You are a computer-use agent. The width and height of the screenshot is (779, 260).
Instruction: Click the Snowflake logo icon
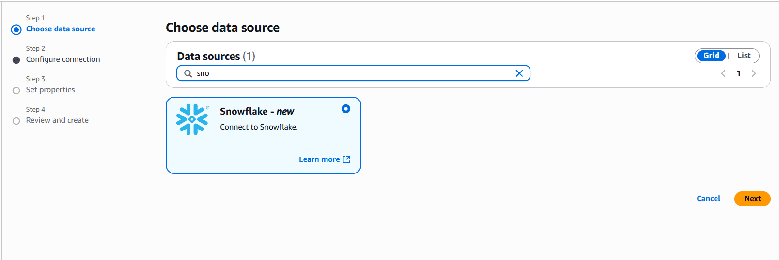(x=192, y=119)
